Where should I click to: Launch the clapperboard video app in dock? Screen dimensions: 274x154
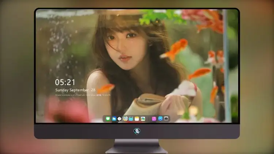point(131,119)
